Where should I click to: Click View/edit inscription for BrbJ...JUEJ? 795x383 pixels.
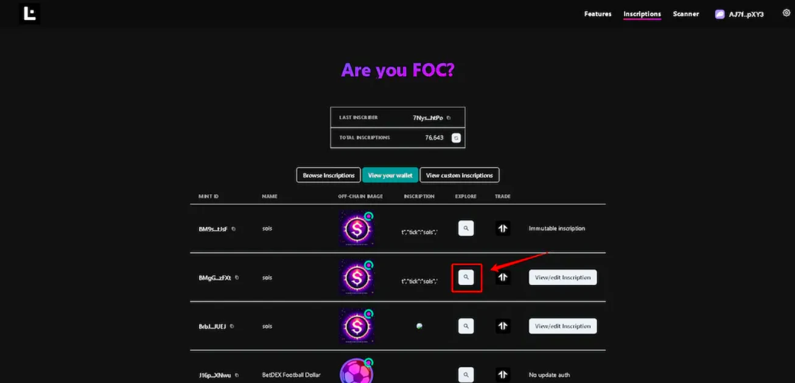(x=562, y=326)
